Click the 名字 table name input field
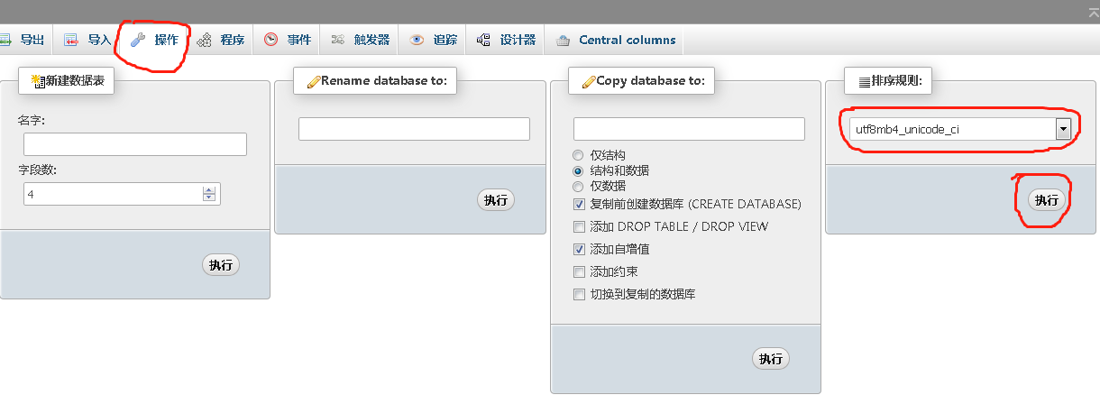The height and width of the screenshot is (395, 1100). tap(135, 144)
